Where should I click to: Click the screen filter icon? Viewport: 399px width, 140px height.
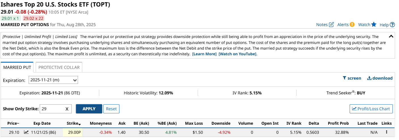(x=344, y=78)
